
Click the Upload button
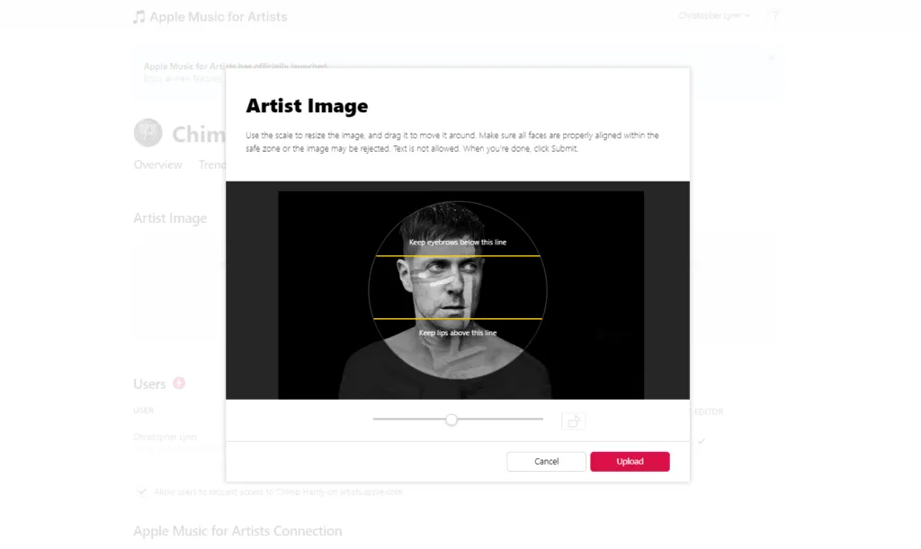(x=630, y=461)
